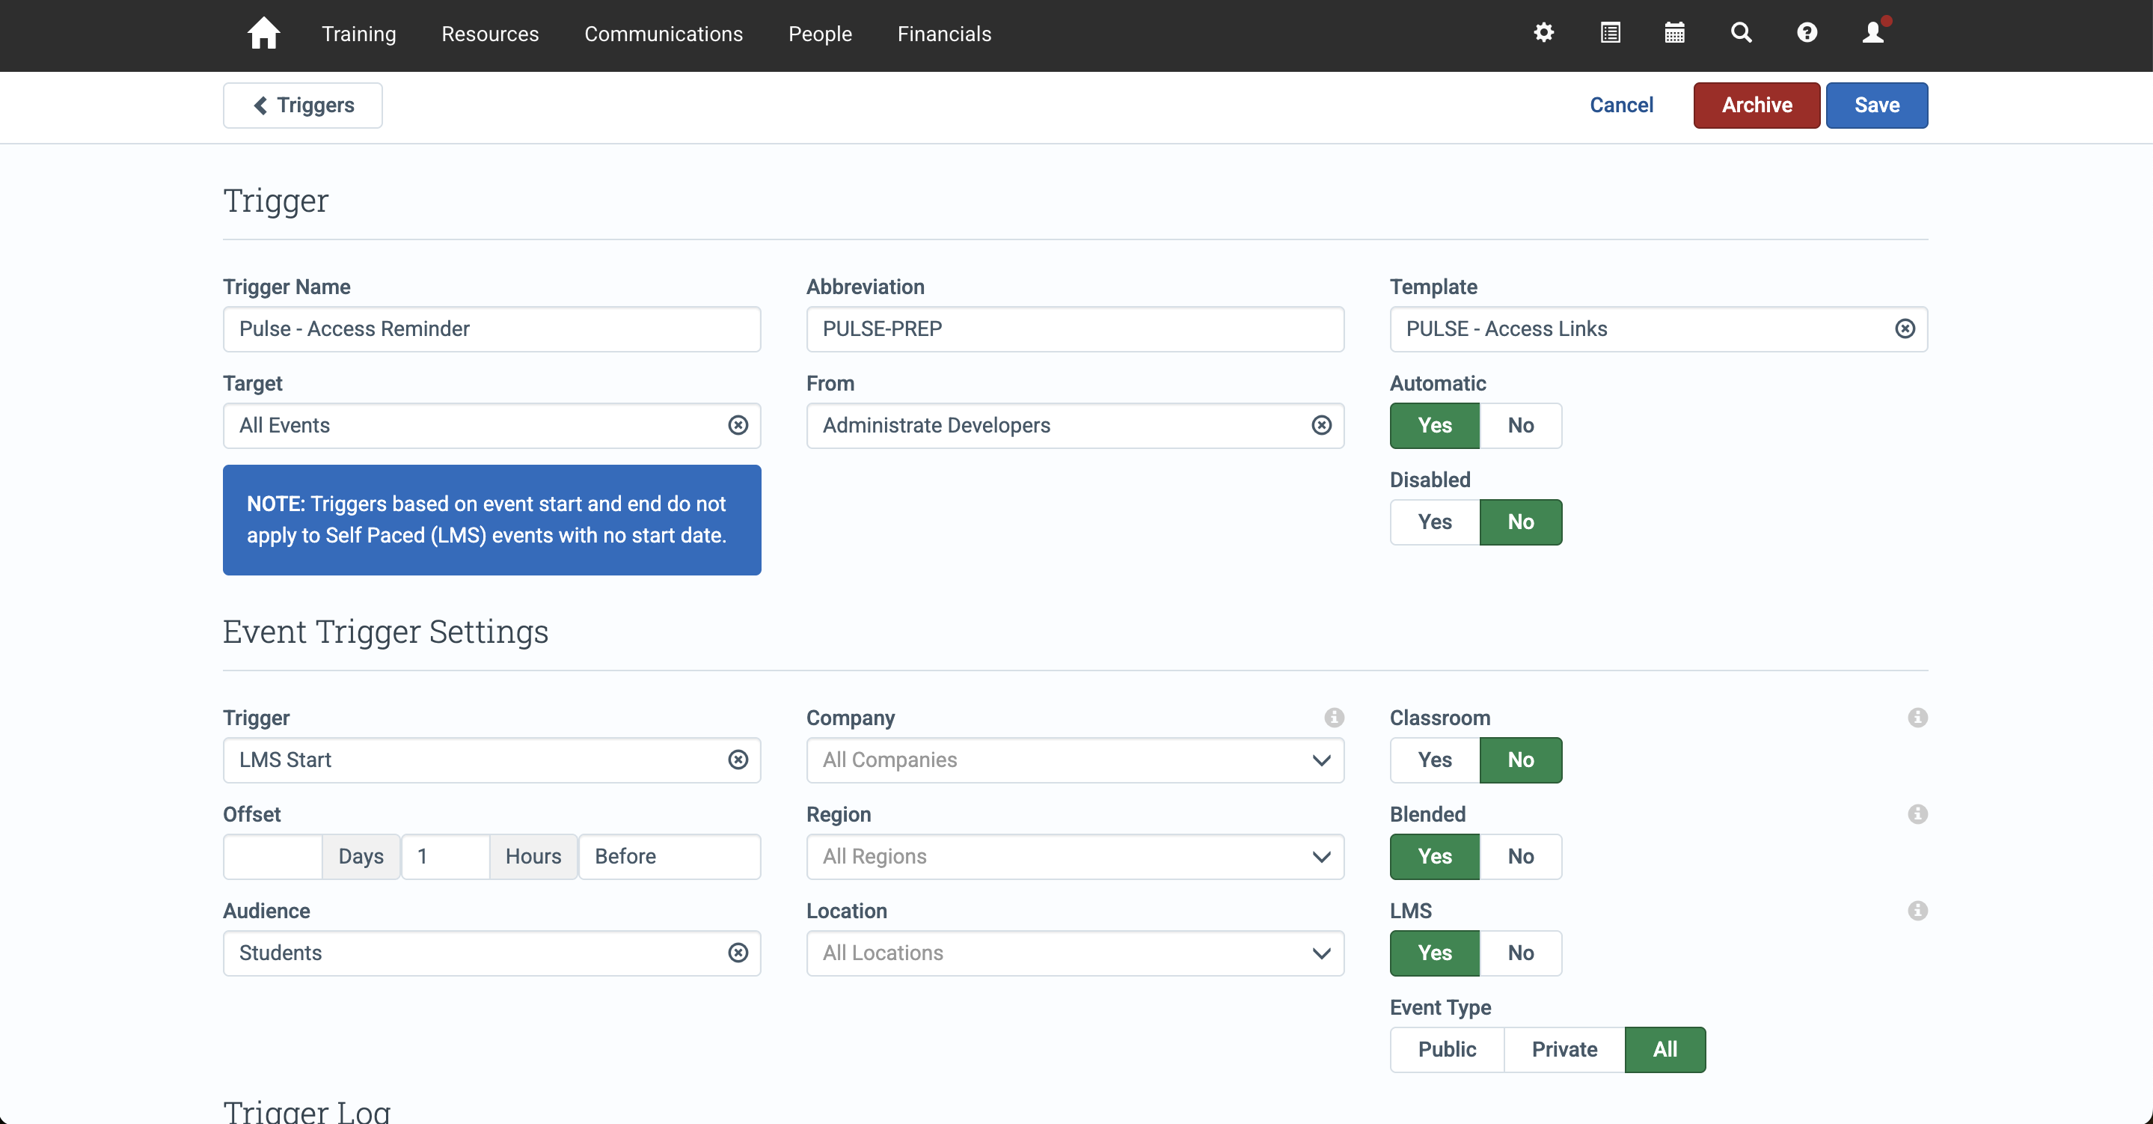Set Automatic to No
Viewport: 2153px width, 1124px height.
(1520, 426)
